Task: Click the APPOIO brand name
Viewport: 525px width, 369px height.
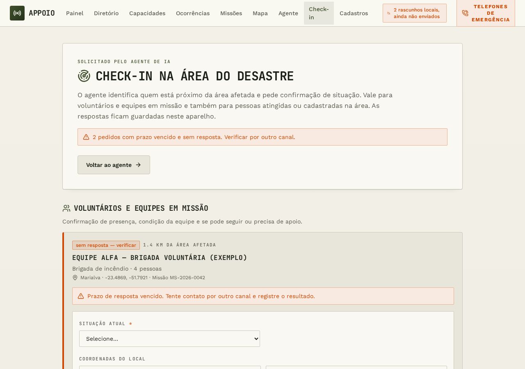Action: tap(42, 13)
